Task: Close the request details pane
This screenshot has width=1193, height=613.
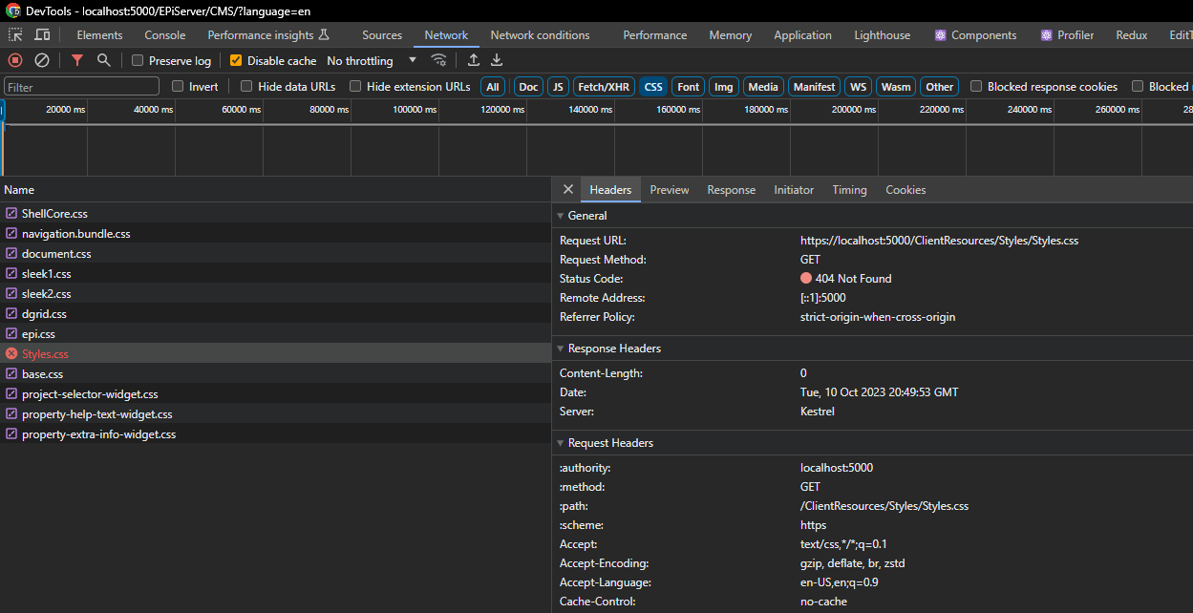Action: click(x=567, y=189)
